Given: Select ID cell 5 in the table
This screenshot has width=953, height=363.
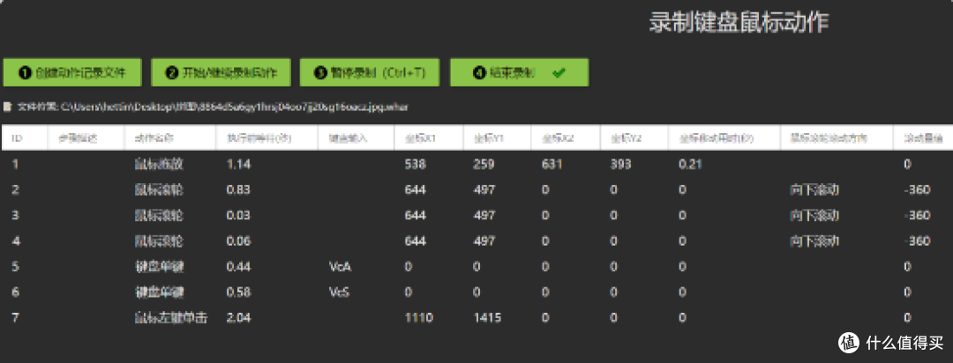Looking at the screenshot, I should click(15, 266).
